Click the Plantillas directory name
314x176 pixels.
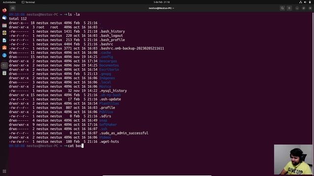click(x=109, y=104)
